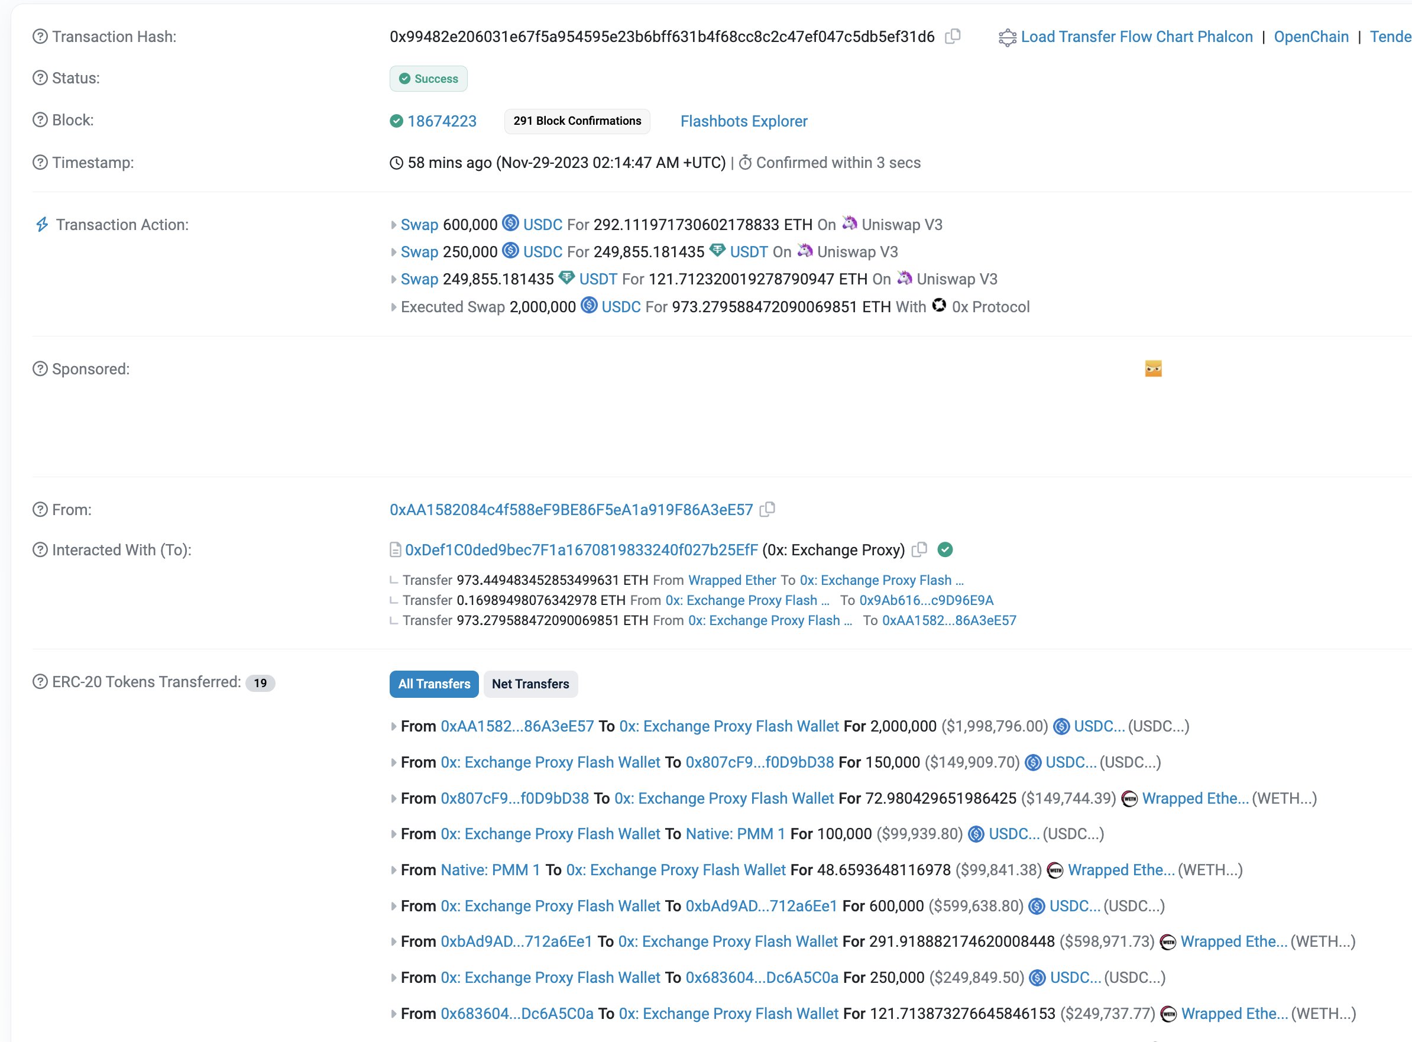This screenshot has height=1042, width=1412.
Task: Click amount 973.449483452853499631 ETH
Action: coord(552,580)
